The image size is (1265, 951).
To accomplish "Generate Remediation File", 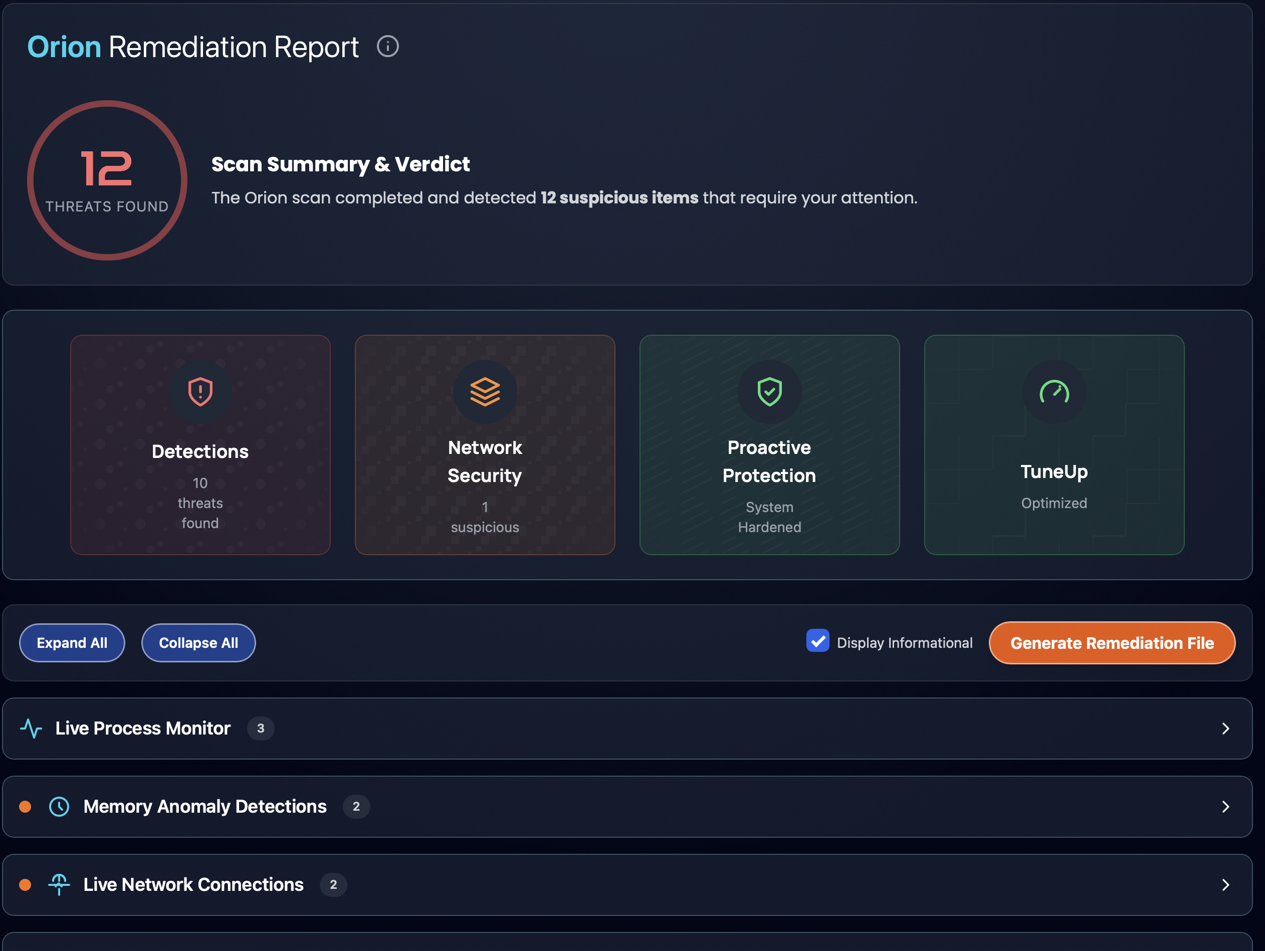I will [1112, 643].
